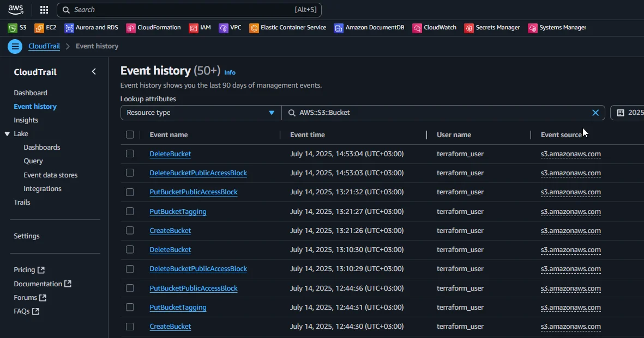
Task: Click the CloudTrail breadcrumb link
Action: [44, 46]
